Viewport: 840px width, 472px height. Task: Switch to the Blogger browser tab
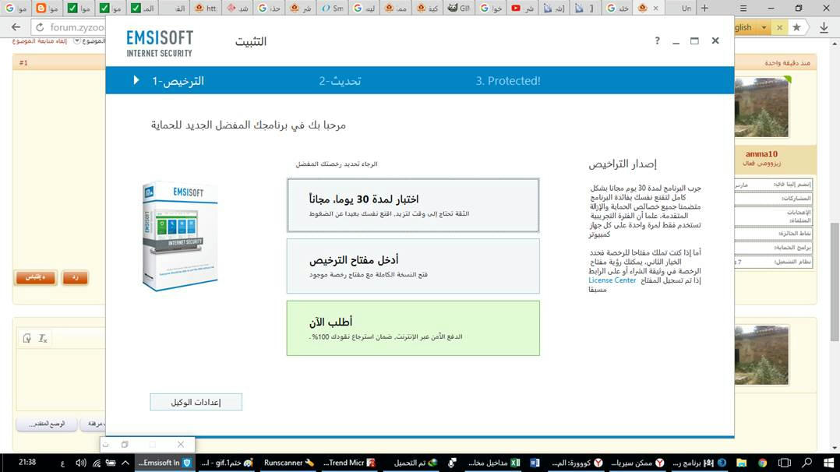[47, 8]
